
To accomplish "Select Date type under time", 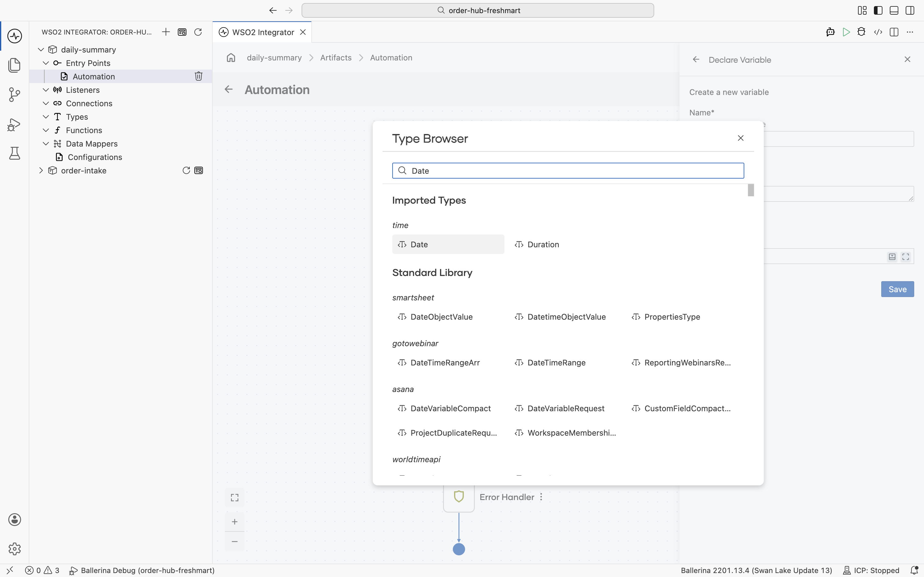I will point(448,244).
